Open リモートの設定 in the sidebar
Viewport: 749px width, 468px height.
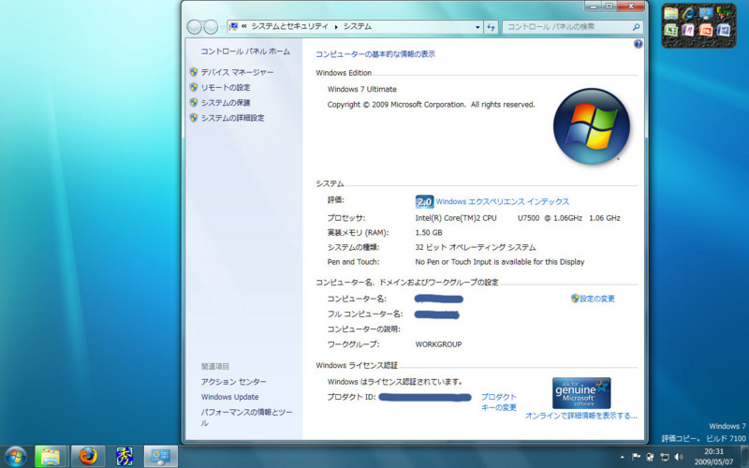pyautogui.click(x=226, y=88)
